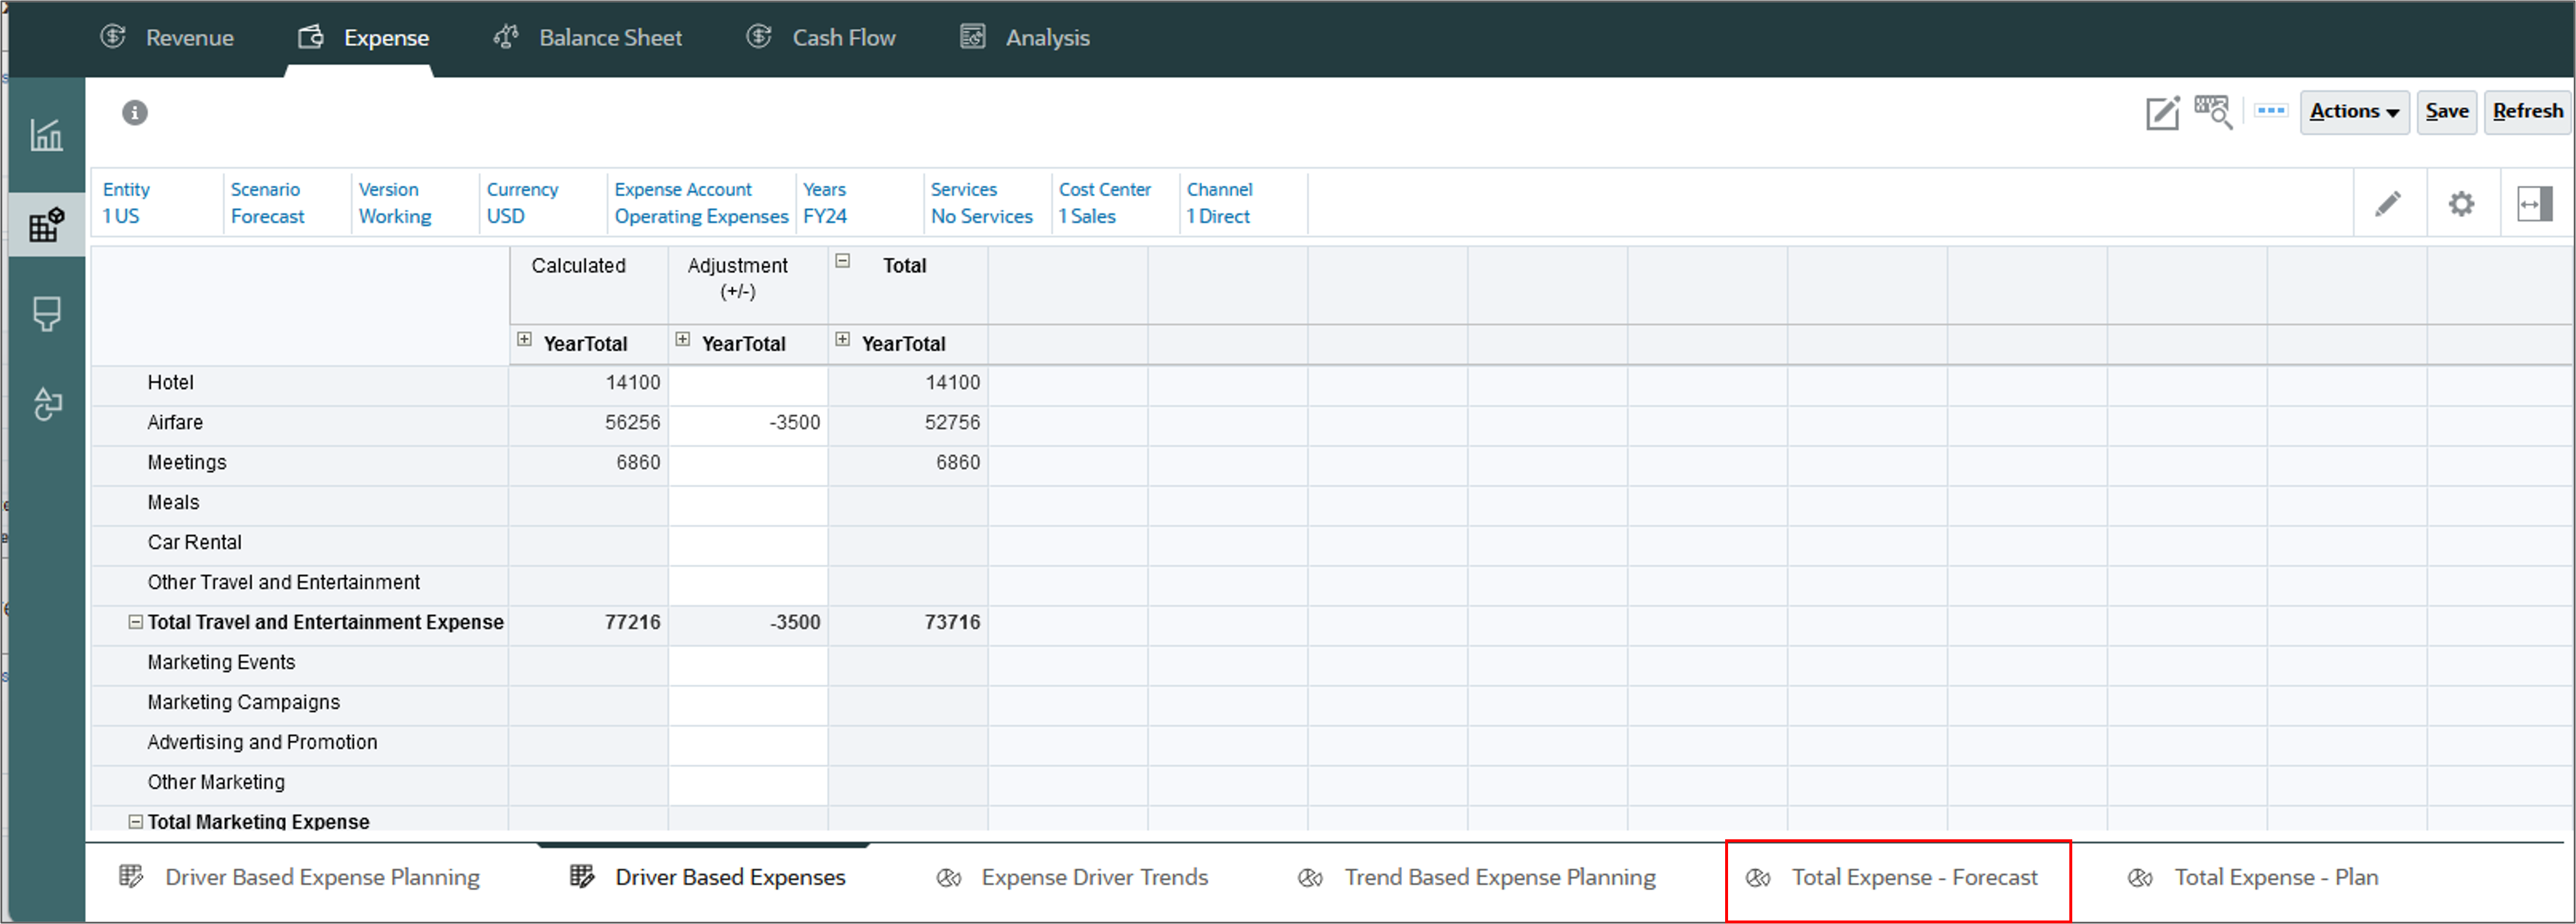Open the gear settings icon
2576x924 pixels.
2461,204
